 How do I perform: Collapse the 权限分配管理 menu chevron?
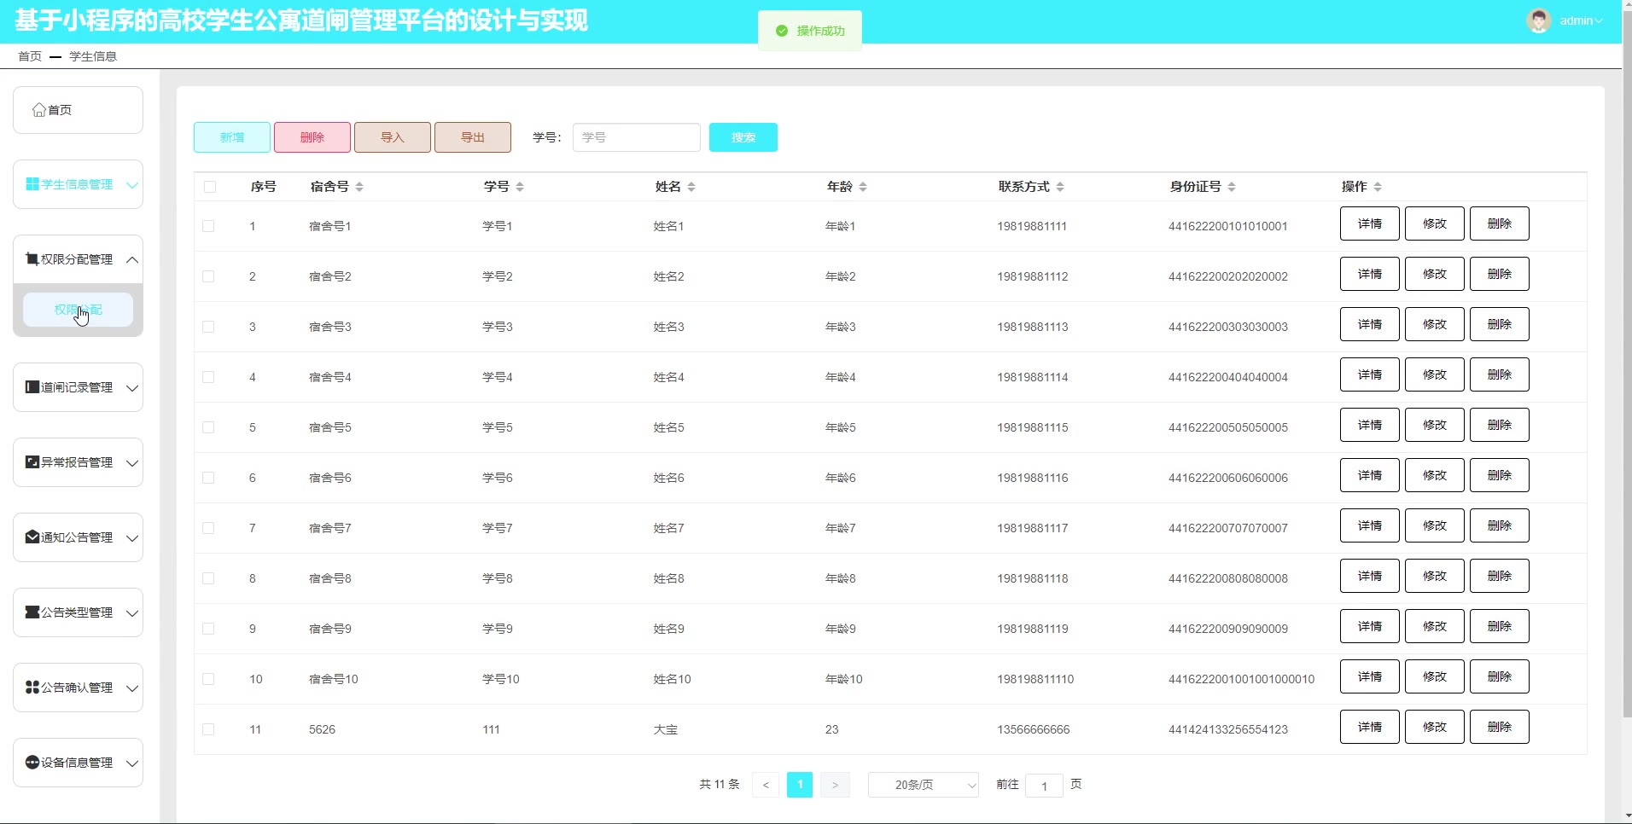132,259
